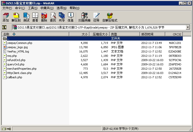This screenshot has height=132, width=193.
Task: Go up one folder level button
Action: coord(4,27)
